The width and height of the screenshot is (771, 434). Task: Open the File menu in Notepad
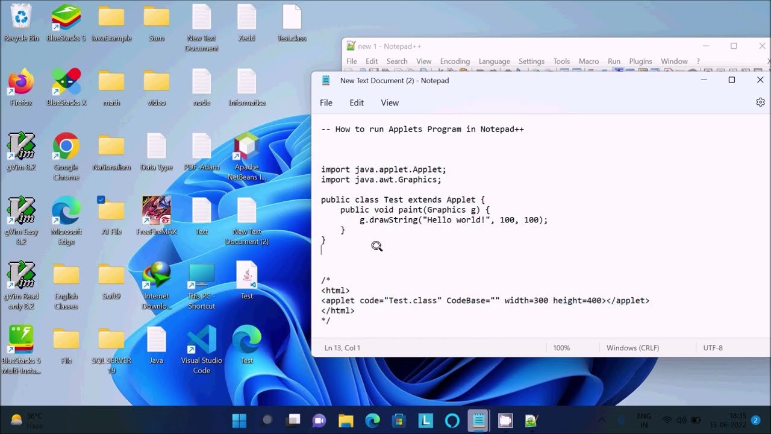(x=326, y=103)
